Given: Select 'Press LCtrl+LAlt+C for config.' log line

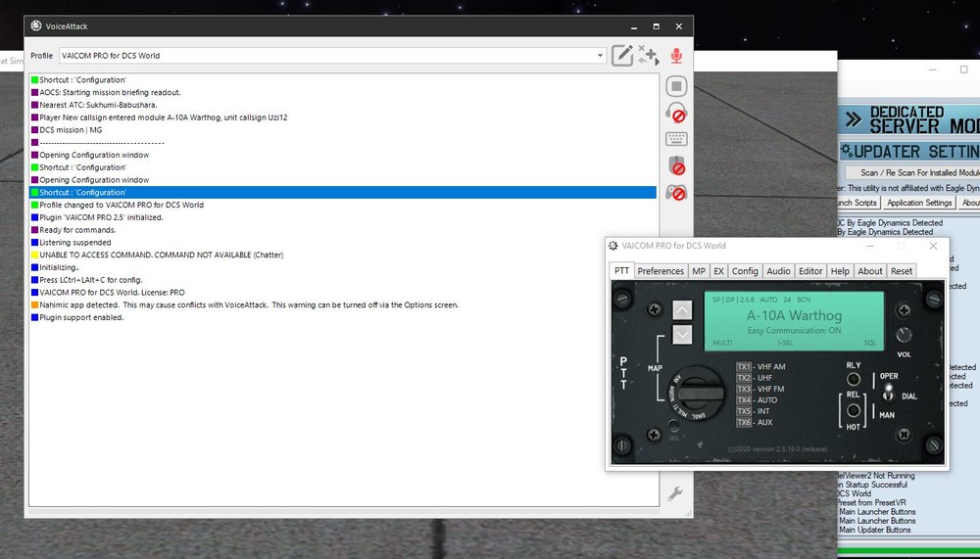Looking at the screenshot, I should [90, 280].
